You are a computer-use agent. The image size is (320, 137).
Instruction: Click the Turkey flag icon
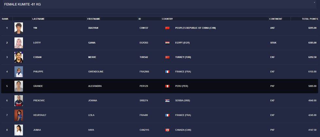coord(168,57)
